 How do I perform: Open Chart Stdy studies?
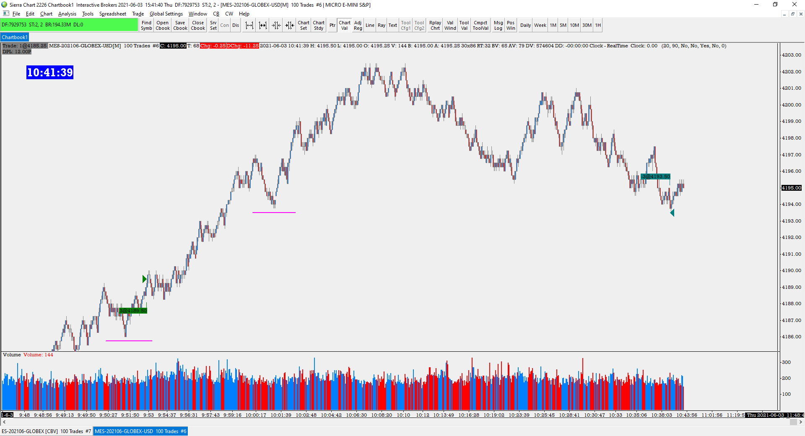(319, 25)
